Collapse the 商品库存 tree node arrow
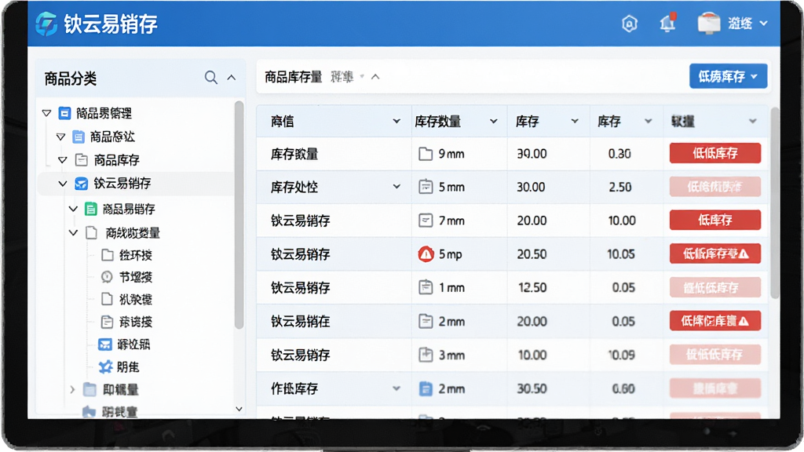Viewport: 804px width, 452px height. [x=63, y=160]
